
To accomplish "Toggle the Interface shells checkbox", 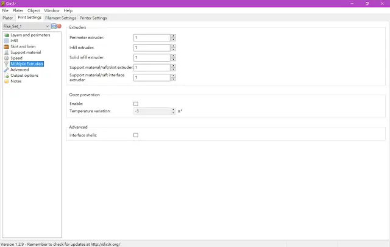I will (136, 135).
